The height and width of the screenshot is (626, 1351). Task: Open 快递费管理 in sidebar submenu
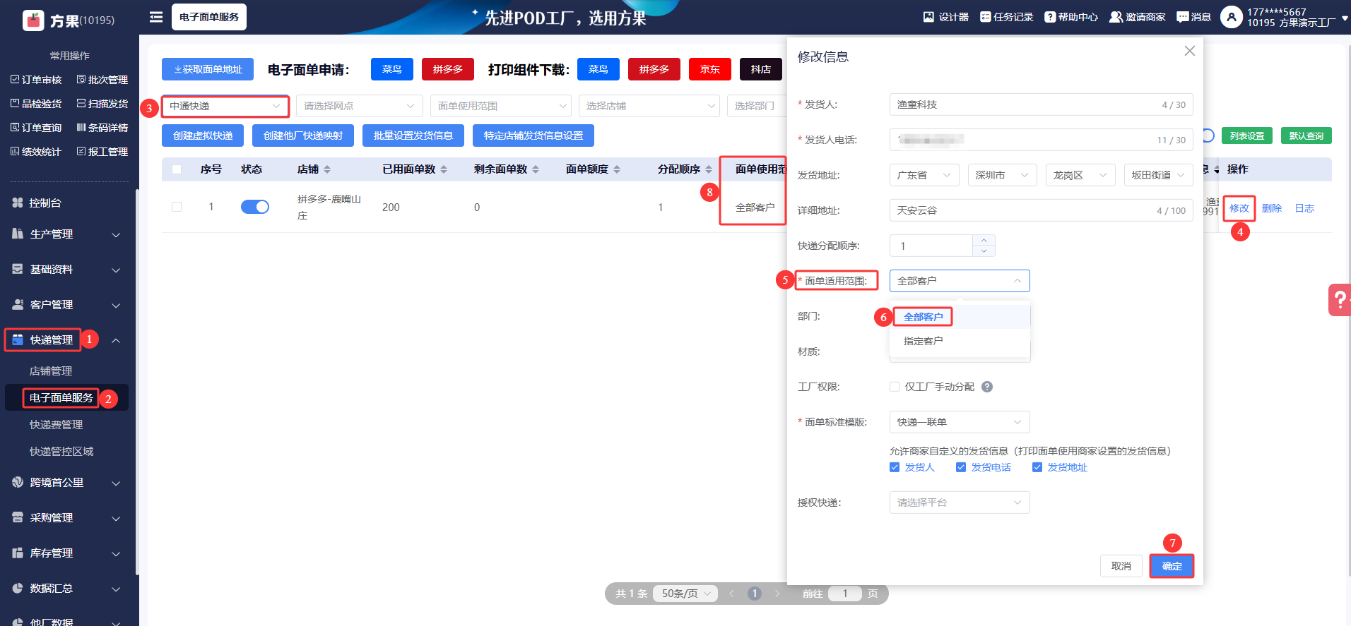coord(57,425)
